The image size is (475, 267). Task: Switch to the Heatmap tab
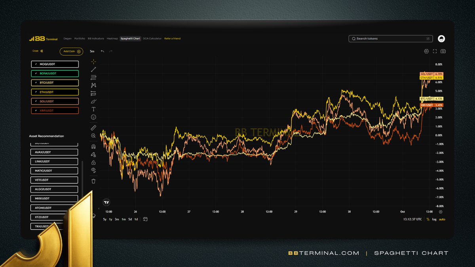coord(112,38)
